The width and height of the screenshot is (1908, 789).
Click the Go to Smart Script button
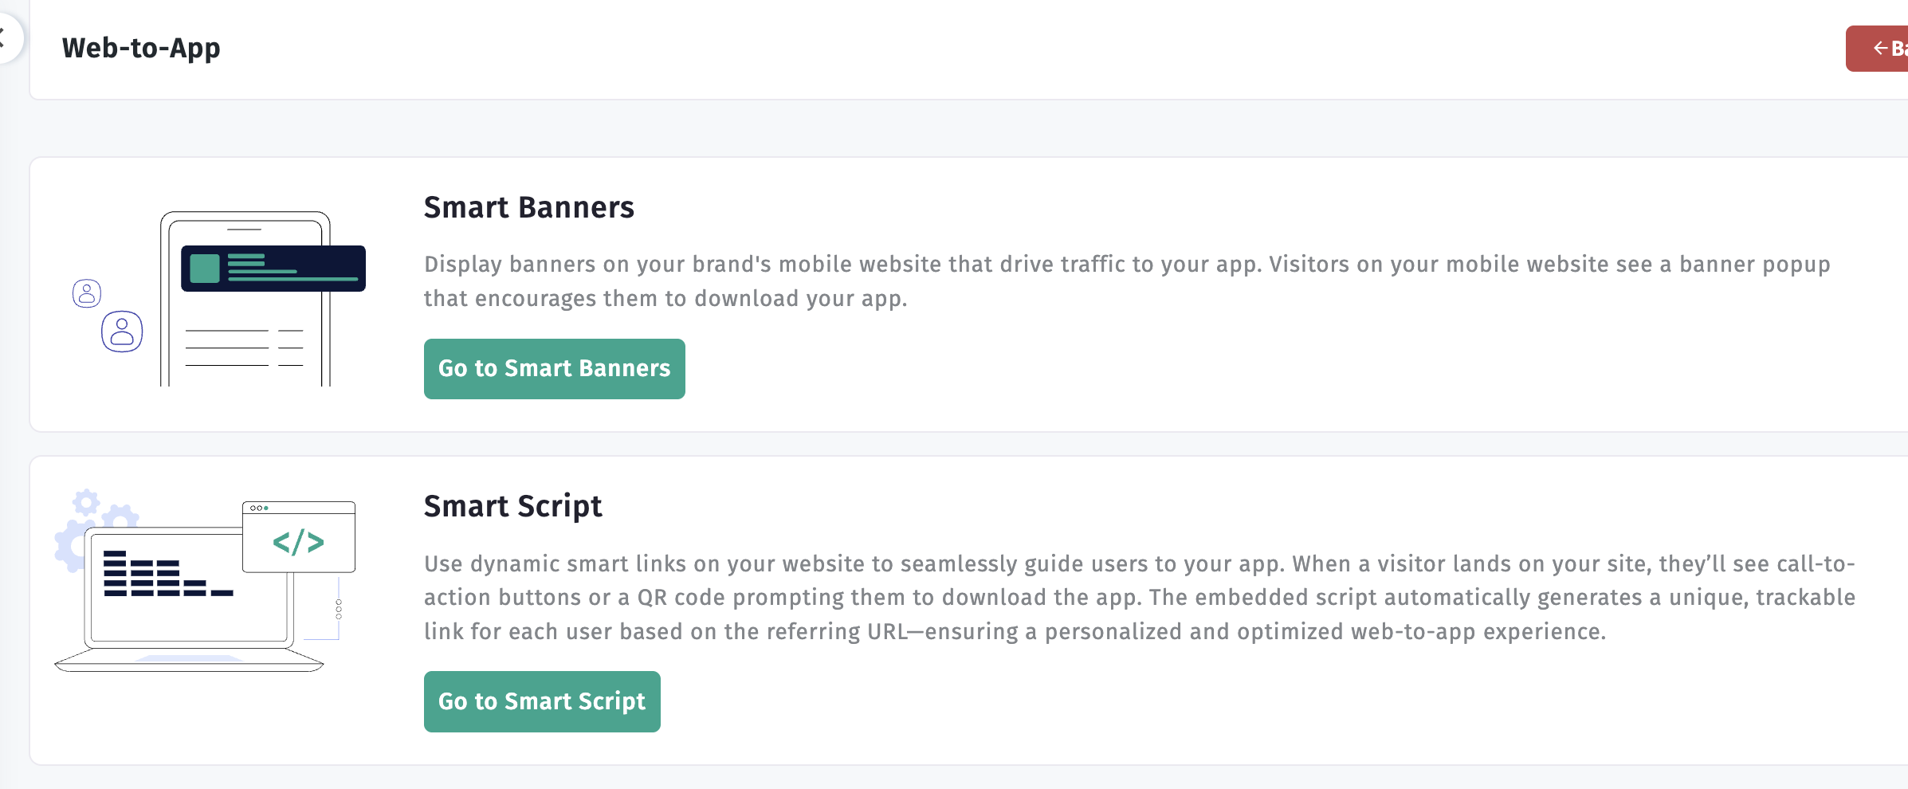pyautogui.click(x=542, y=701)
